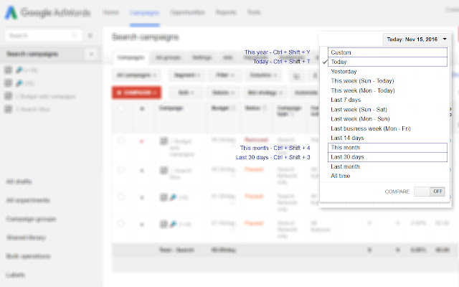Open the Bid strategy dropdown
459x287 pixels.
click(265, 93)
